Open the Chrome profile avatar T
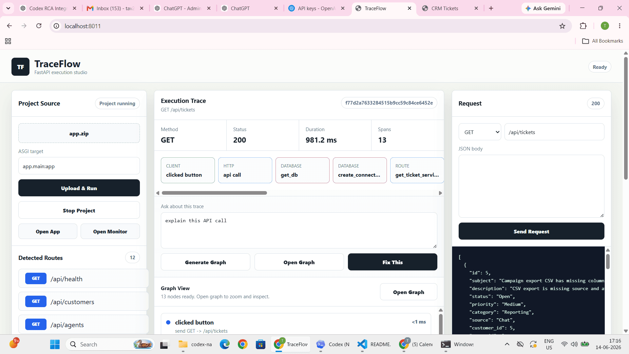 pos(605,26)
